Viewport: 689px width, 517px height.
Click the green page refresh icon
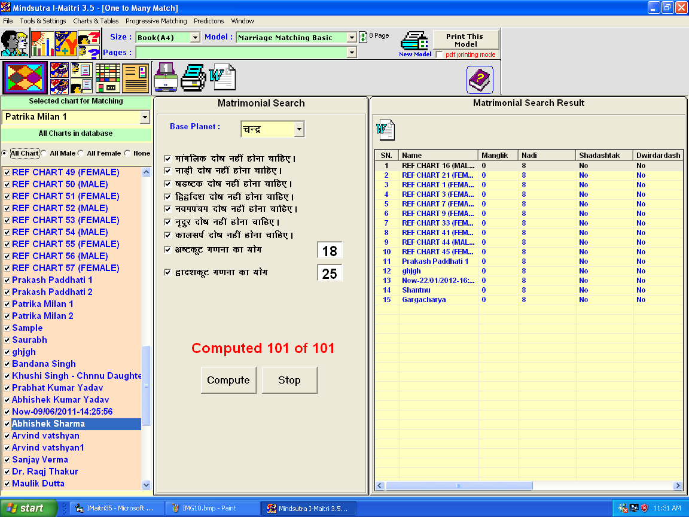[363, 37]
